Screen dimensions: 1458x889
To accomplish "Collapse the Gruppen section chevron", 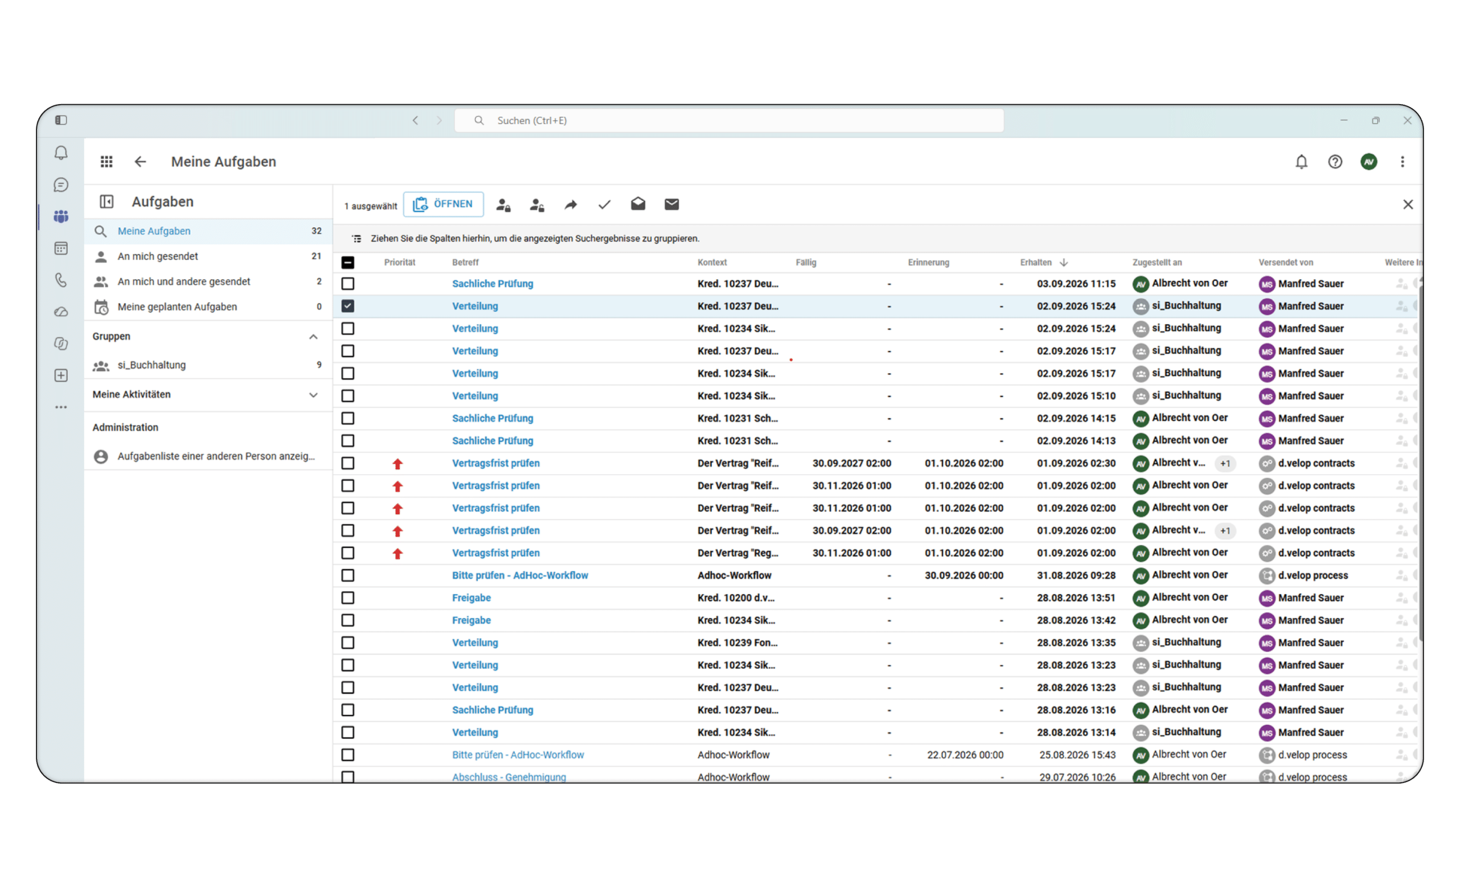I will coord(314,337).
